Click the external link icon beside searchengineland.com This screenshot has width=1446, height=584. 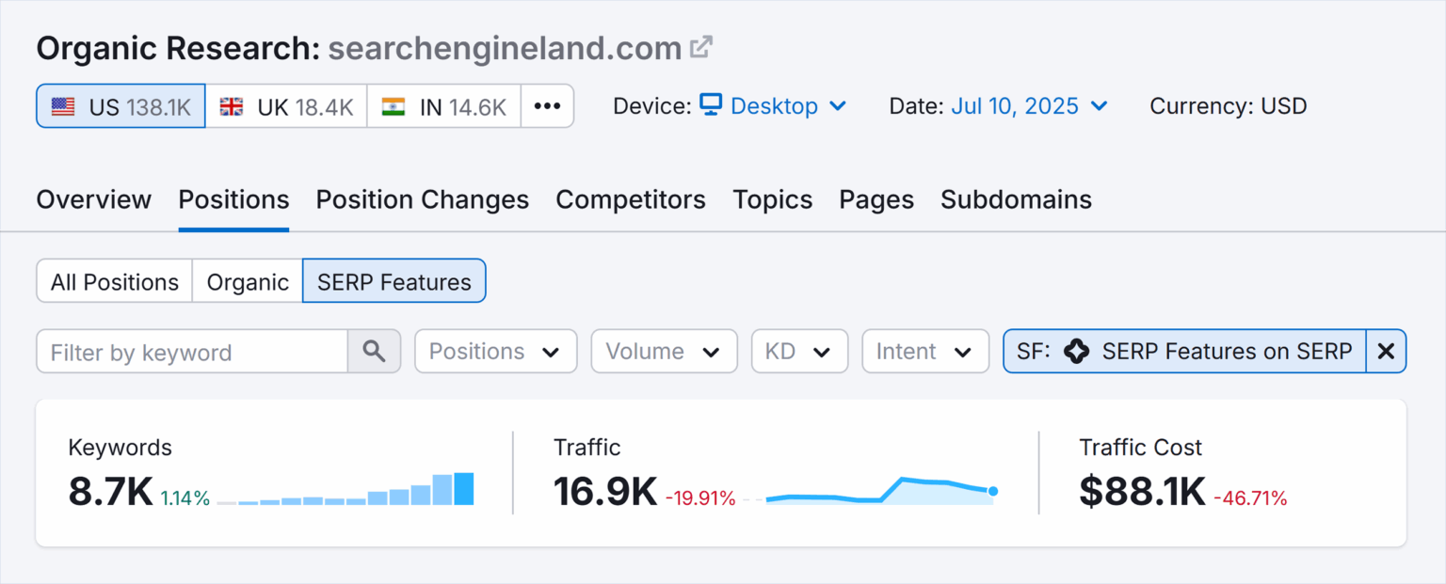[700, 47]
